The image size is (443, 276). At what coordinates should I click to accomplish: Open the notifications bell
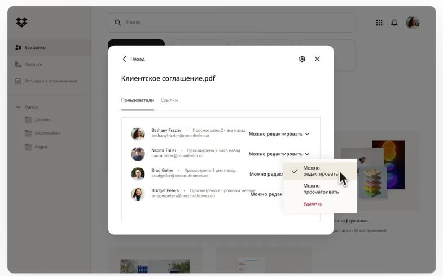(x=394, y=23)
